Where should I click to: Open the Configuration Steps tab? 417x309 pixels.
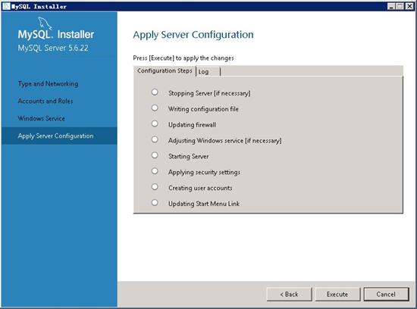(165, 70)
